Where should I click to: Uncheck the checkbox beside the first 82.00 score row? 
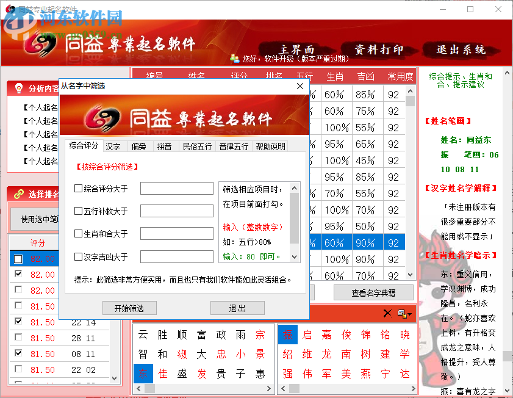(x=17, y=258)
